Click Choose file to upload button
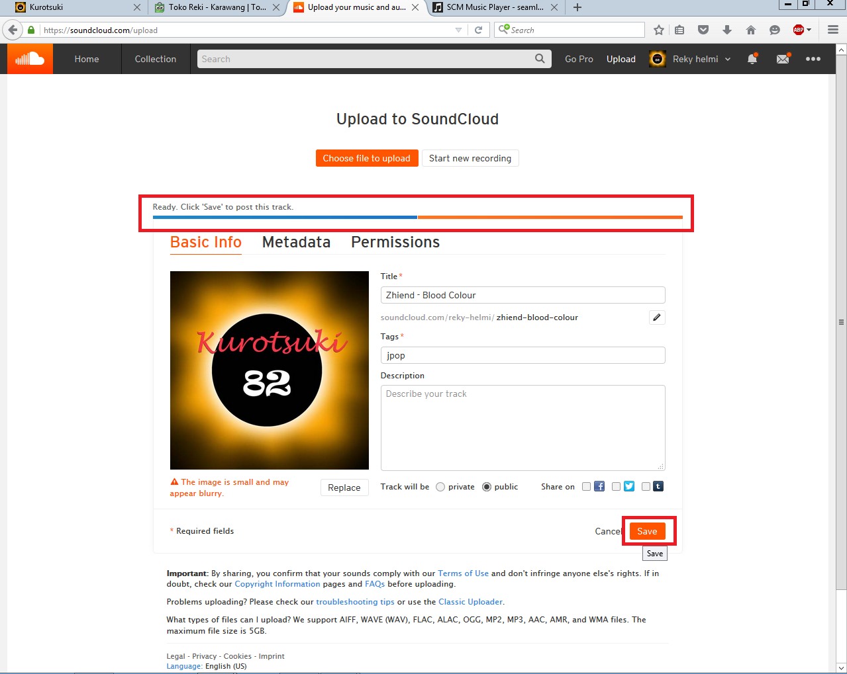This screenshot has height=674, width=847. coord(367,158)
